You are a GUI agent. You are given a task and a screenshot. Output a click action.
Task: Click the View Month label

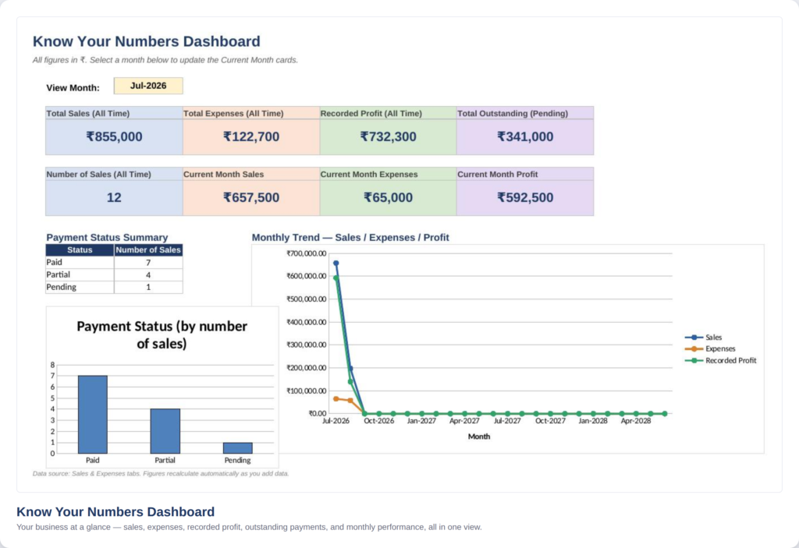click(73, 87)
